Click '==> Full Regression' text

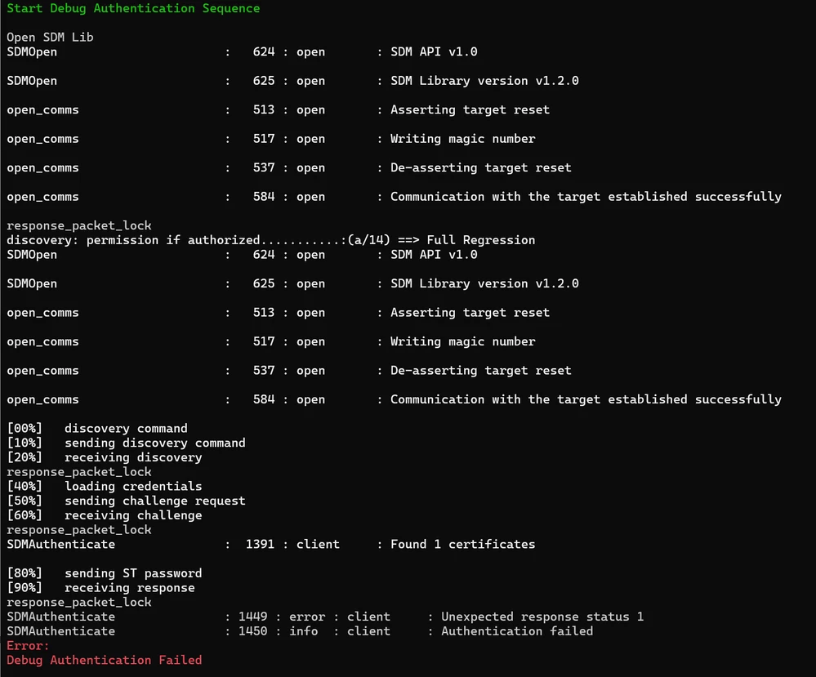[466, 240]
